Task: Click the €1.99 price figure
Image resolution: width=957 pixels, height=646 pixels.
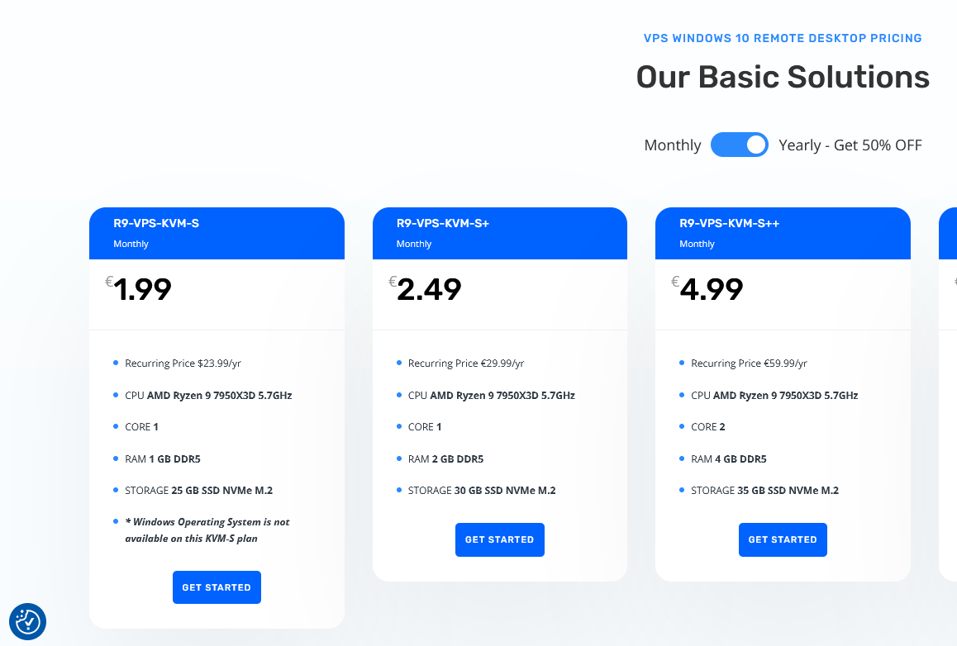Action: click(139, 288)
